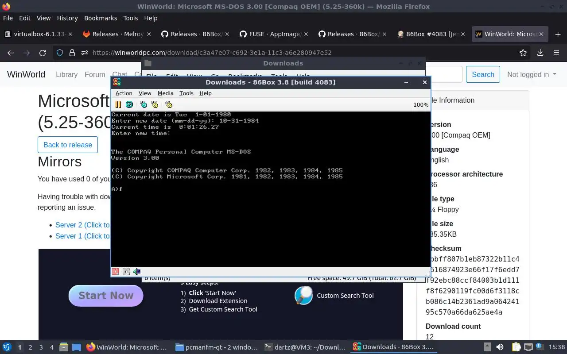
Task: Open 86Box Tools menu
Action: pos(186,93)
